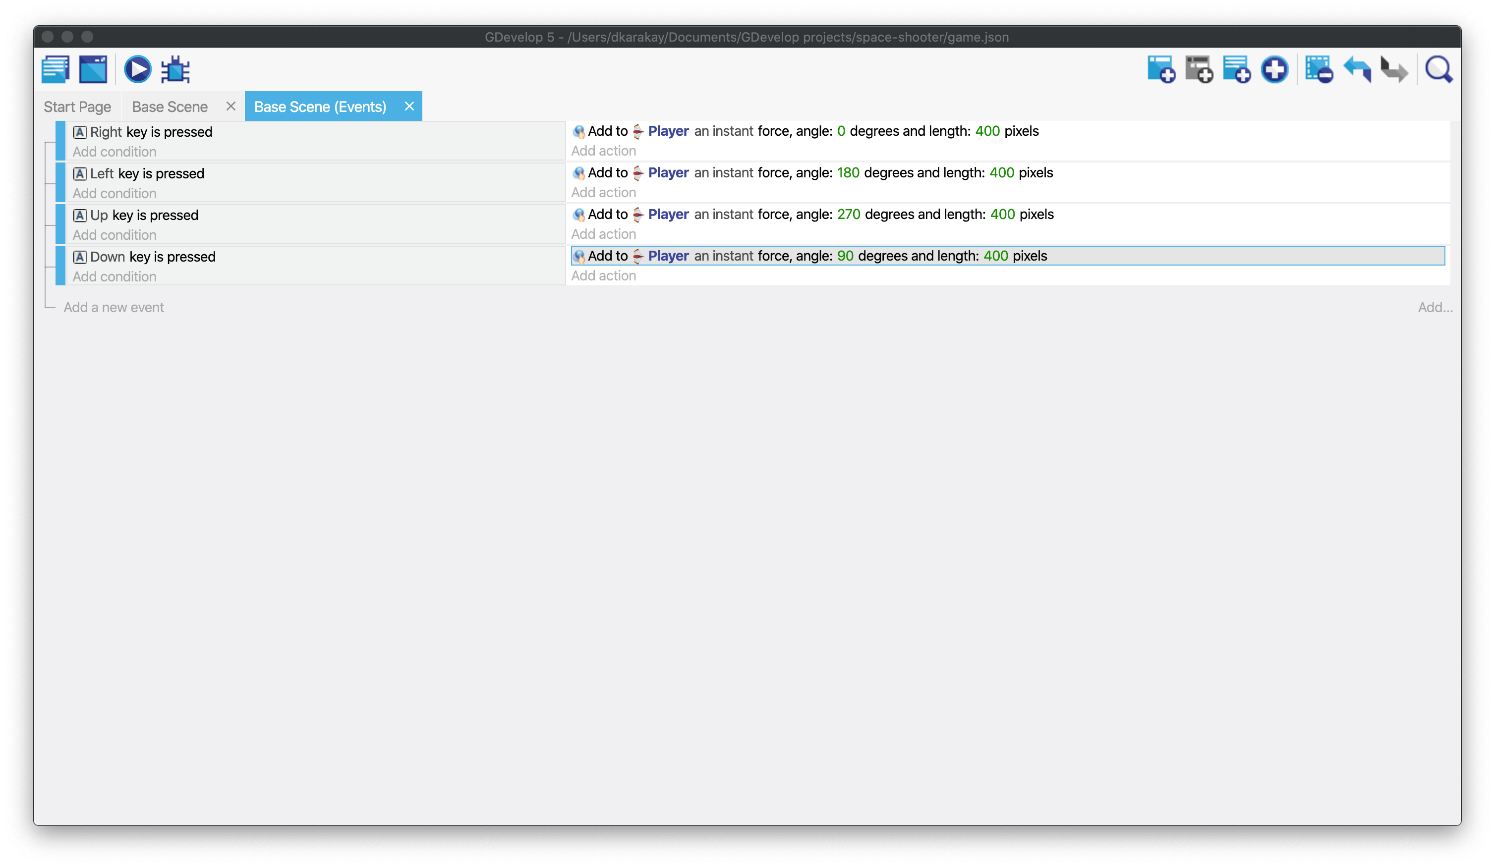This screenshot has width=1495, height=867.
Task: Click the add new event toolbar icon
Action: point(1161,69)
